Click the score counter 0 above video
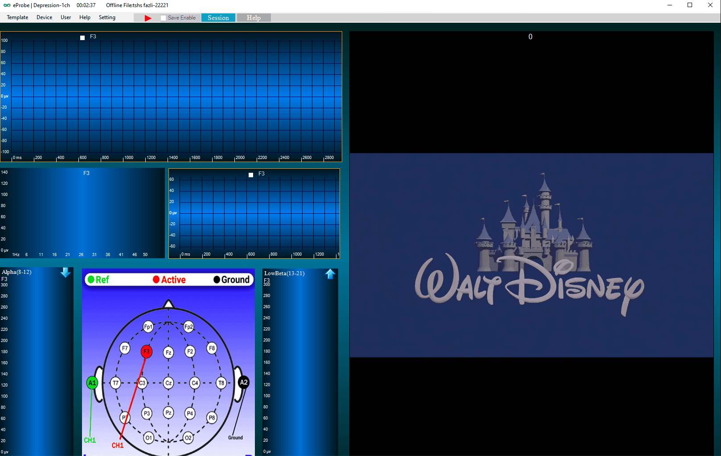The image size is (721, 456). pos(530,37)
